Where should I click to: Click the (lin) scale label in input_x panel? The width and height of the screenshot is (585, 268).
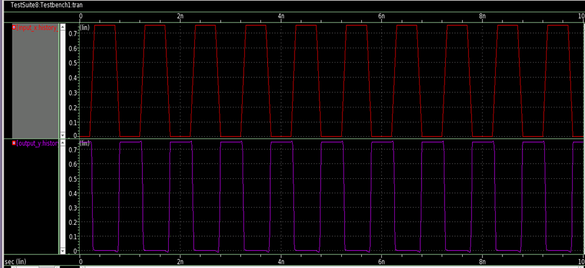pyautogui.click(x=84, y=27)
